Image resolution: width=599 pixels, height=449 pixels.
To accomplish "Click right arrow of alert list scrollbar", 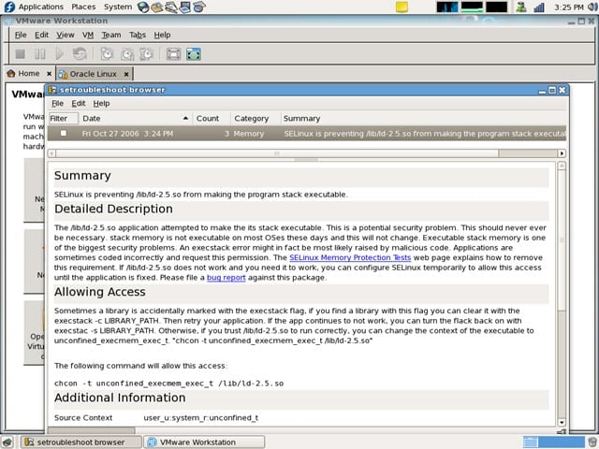I will 562,153.
